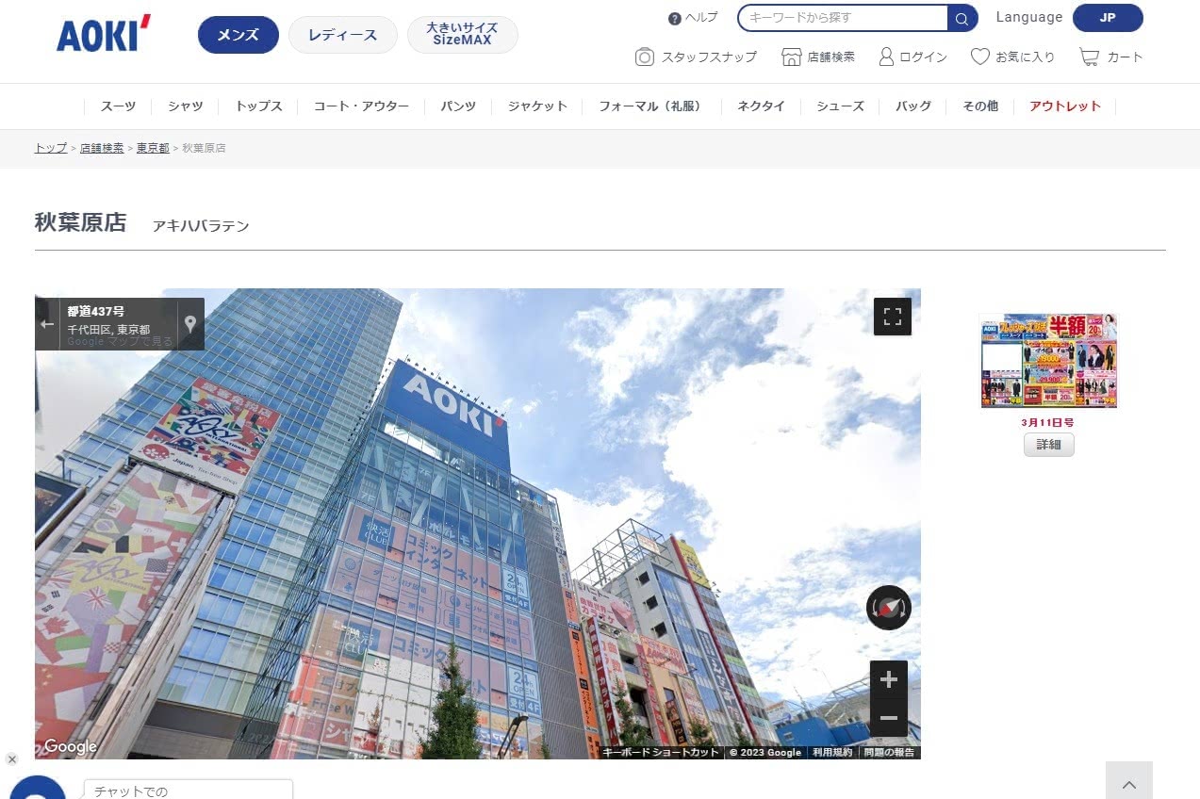Click the チャットでの chat box
1200x799 pixels.
(x=189, y=790)
